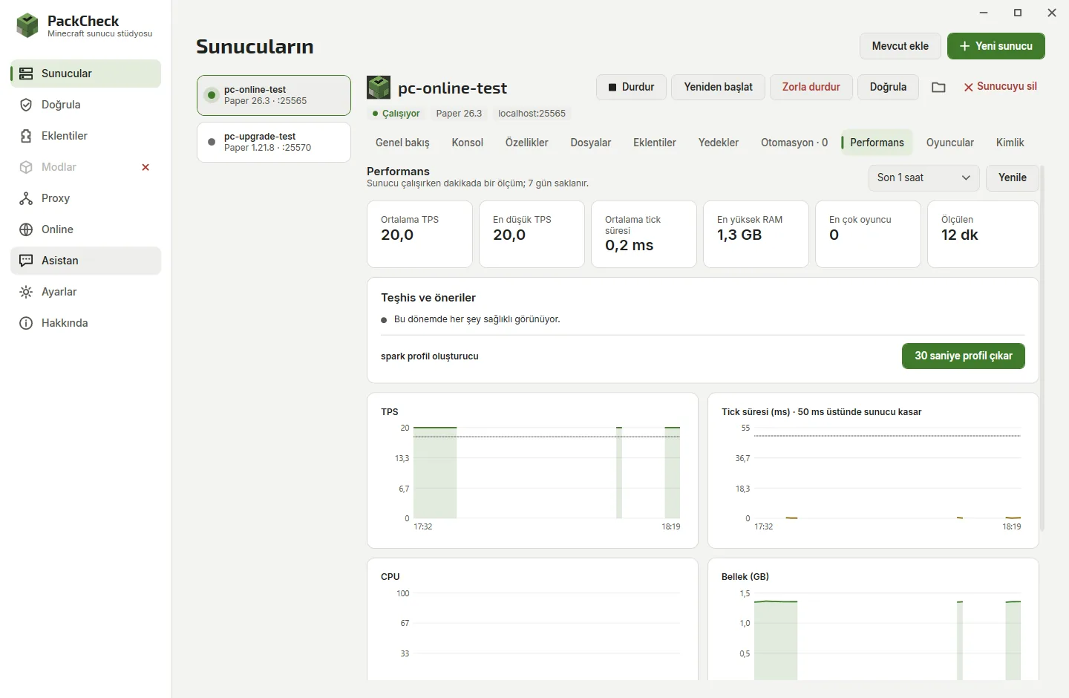Open the Sunucular sidebar section
Viewport: 1069px width, 698px height.
tap(86, 74)
